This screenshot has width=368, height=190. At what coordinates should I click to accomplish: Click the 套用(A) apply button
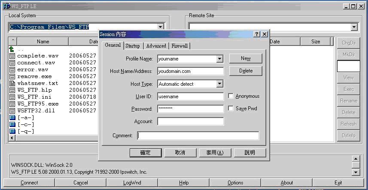215,153
